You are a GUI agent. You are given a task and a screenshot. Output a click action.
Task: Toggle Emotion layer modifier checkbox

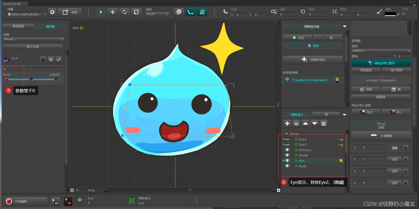341,150
